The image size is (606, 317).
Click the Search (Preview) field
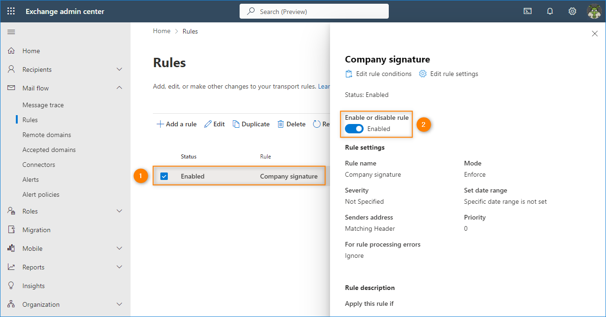click(x=314, y=11)
